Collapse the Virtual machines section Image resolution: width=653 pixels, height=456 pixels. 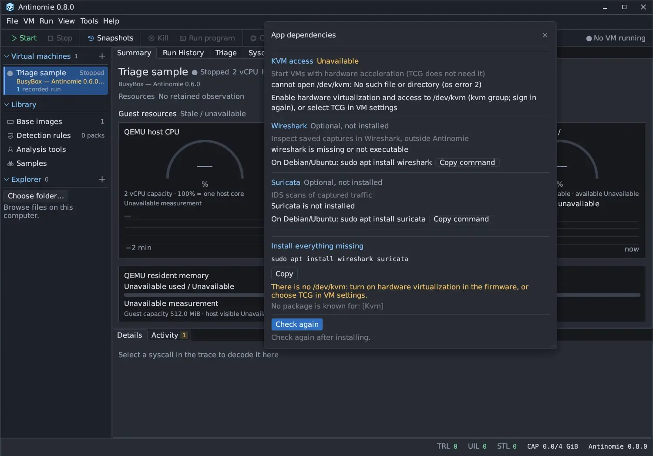(7, 56)
